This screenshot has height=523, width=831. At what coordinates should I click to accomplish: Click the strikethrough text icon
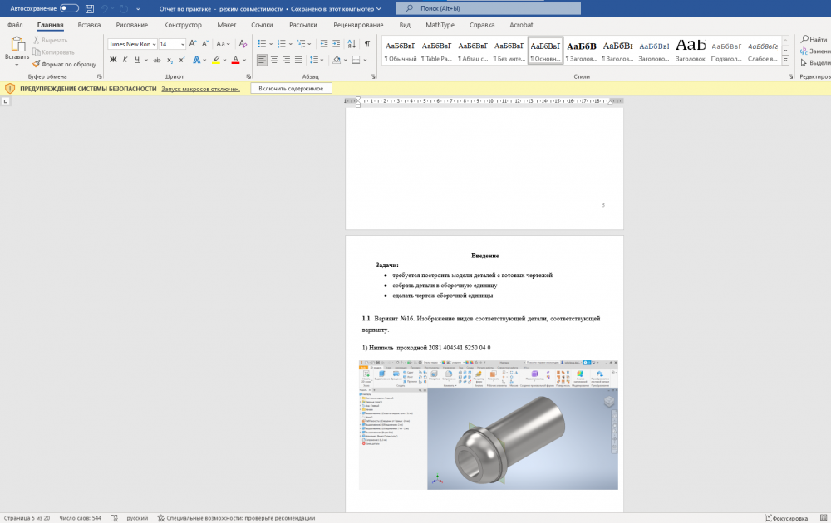(x=156, y=60)
